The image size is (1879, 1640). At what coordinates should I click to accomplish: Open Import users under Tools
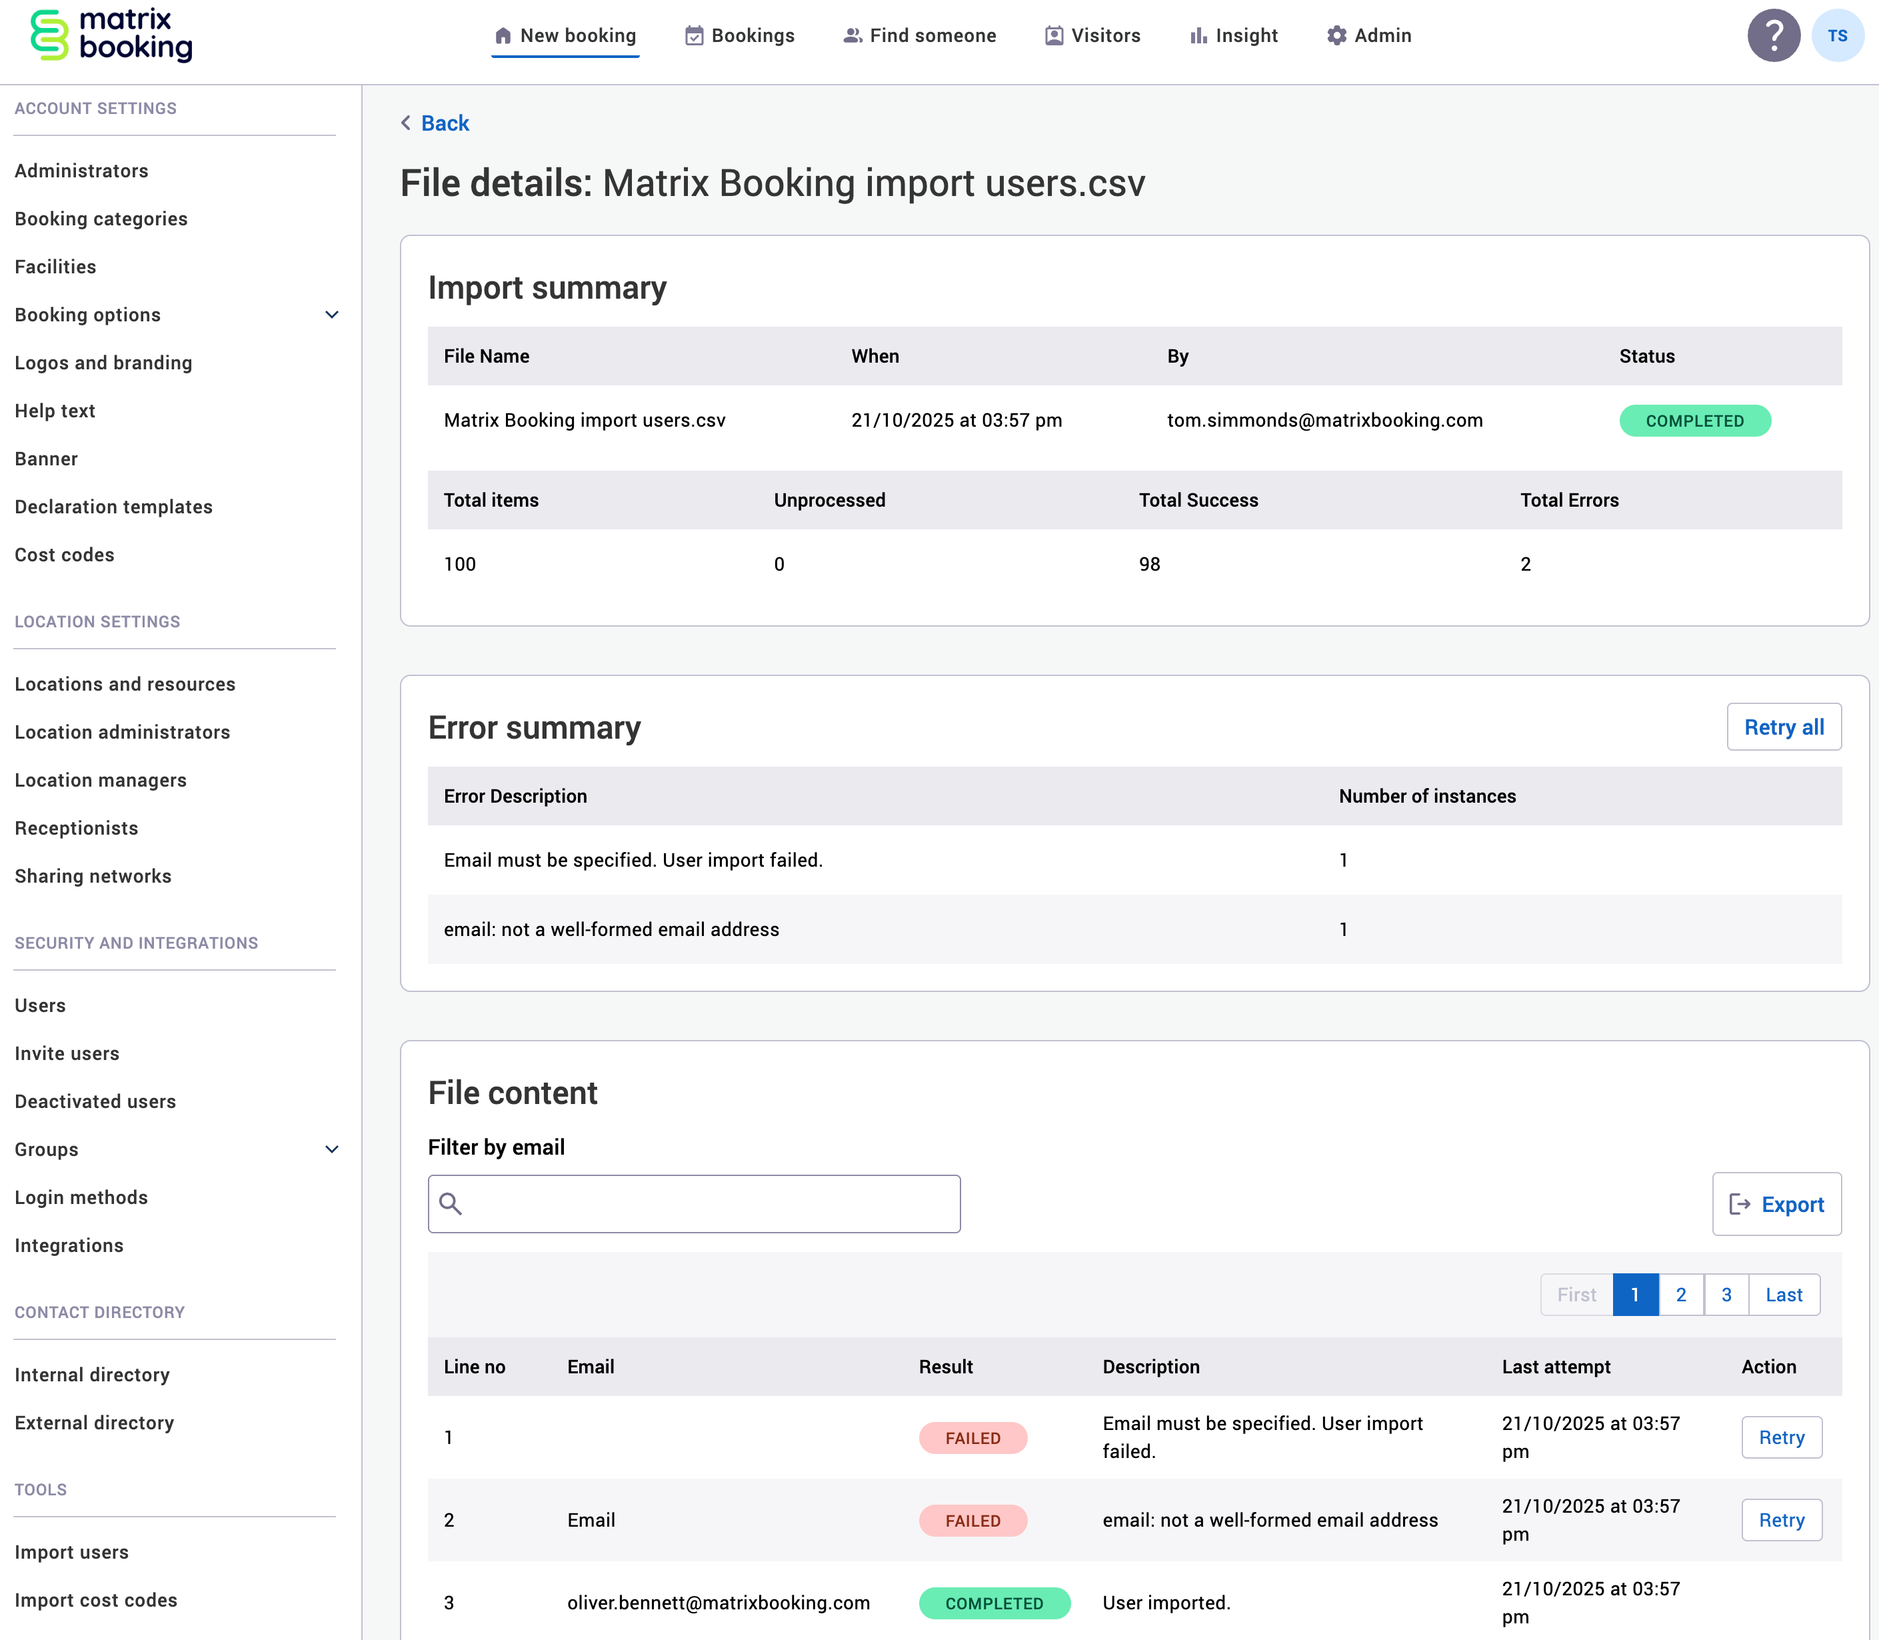click(72, 1551)
